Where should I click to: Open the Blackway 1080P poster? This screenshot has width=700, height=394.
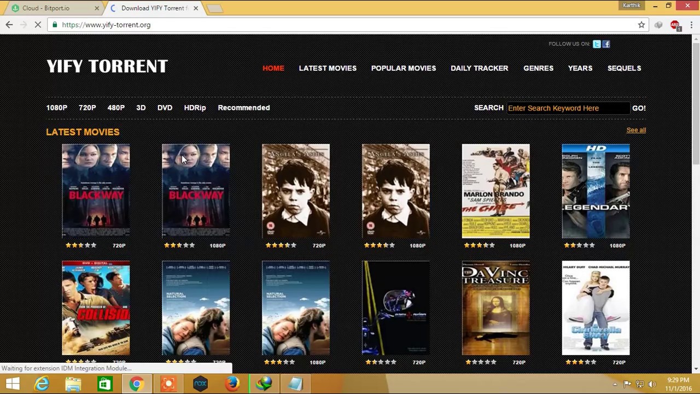click(196, 191)
